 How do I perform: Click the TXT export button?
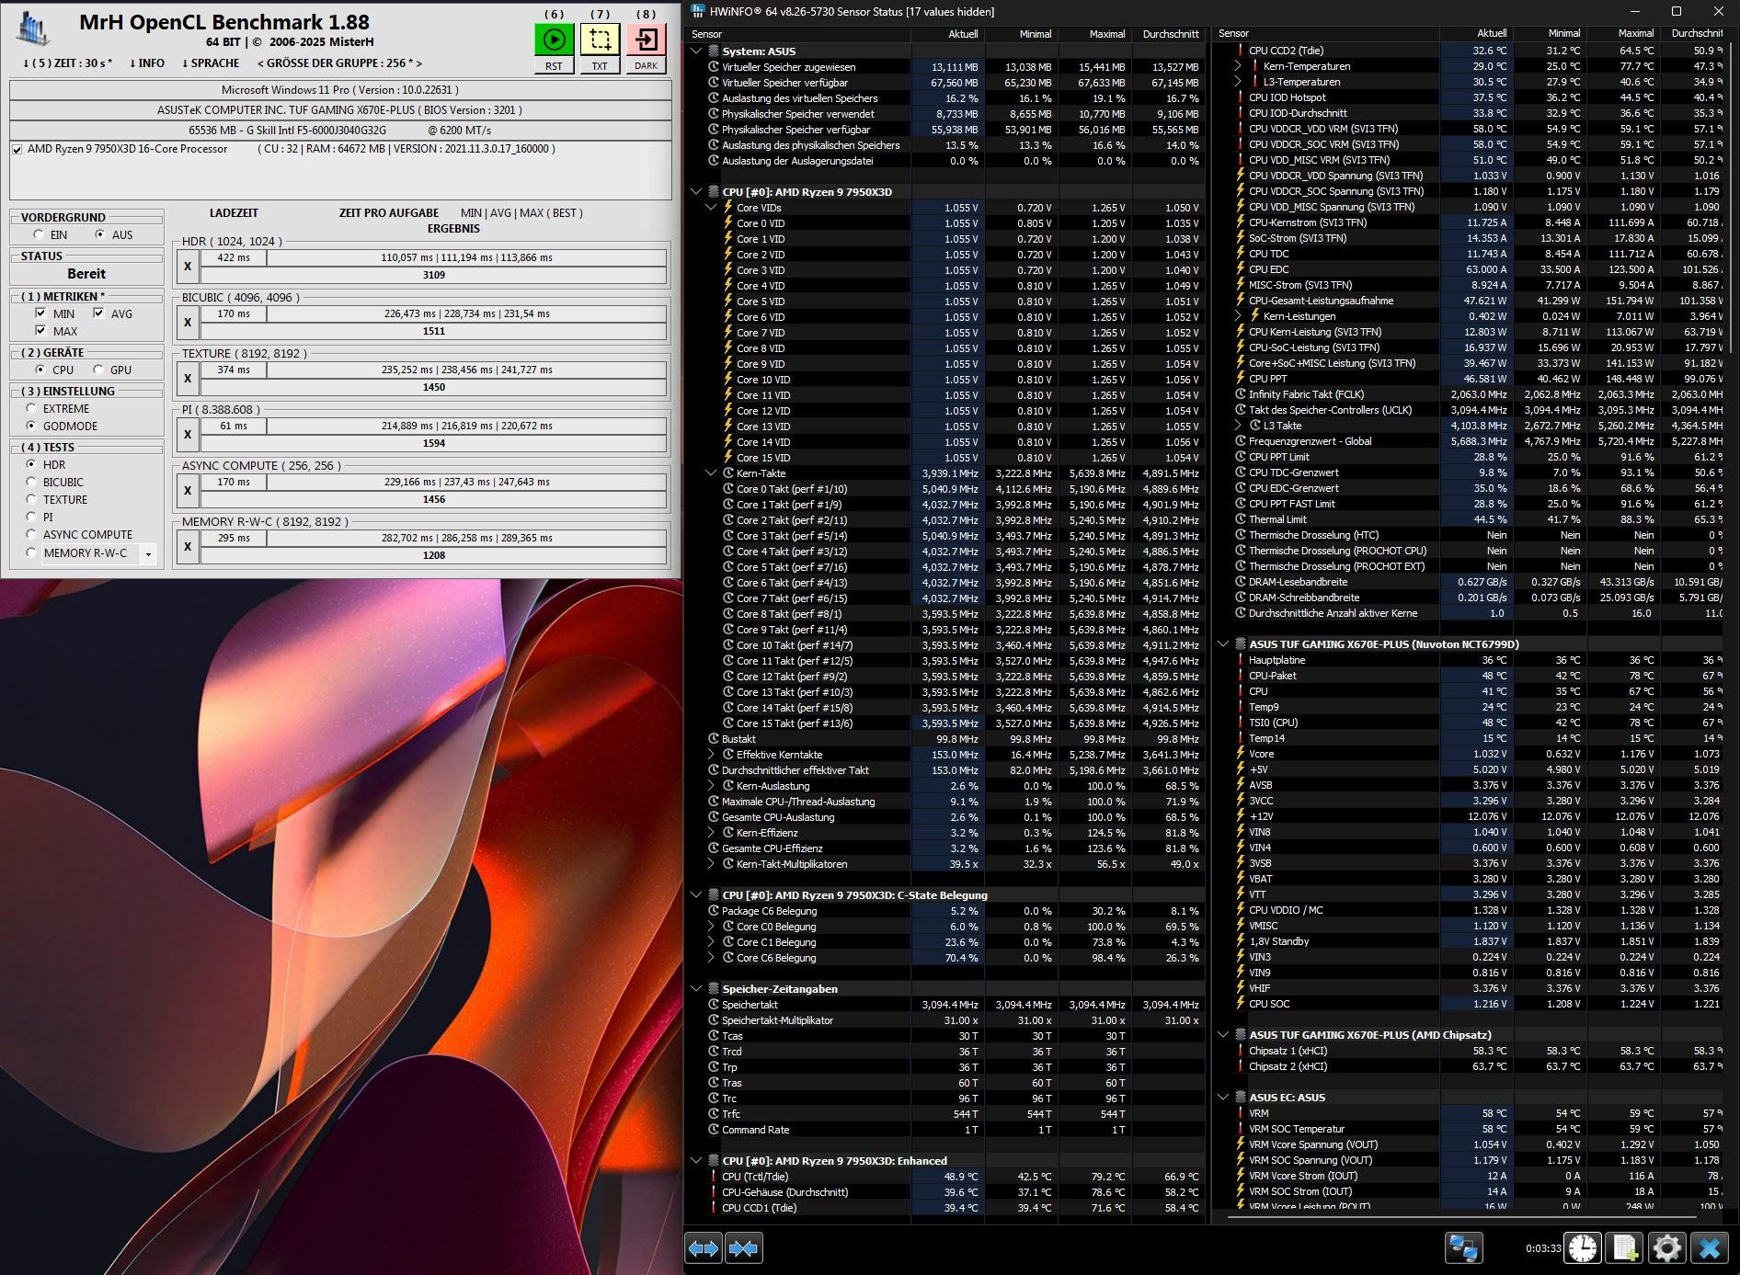click(600, 66)
